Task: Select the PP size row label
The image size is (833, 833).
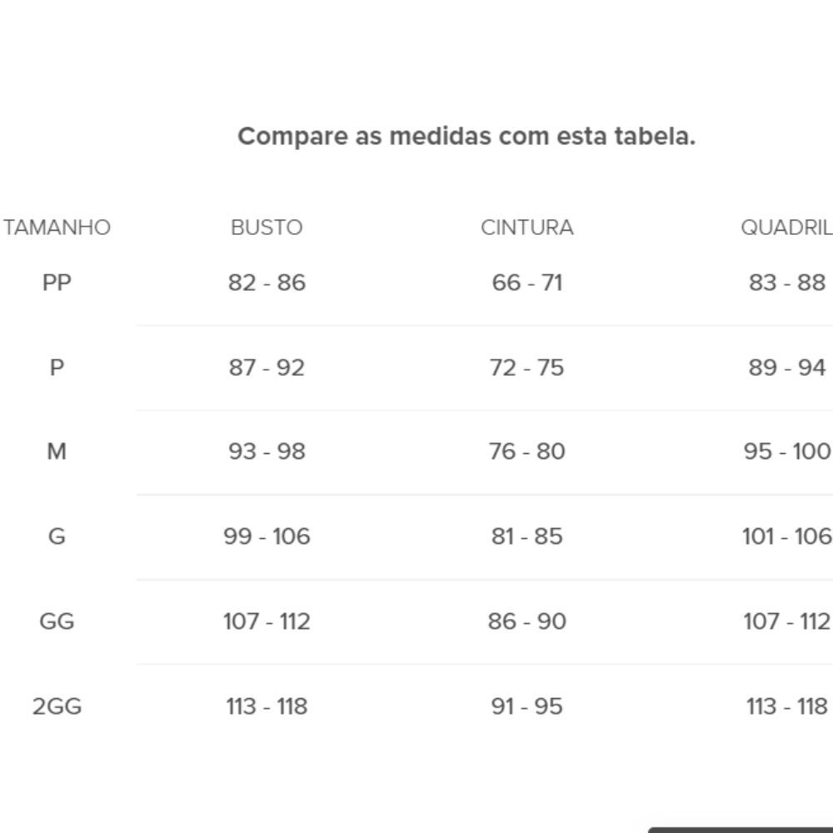Action: tap(57, 282)
